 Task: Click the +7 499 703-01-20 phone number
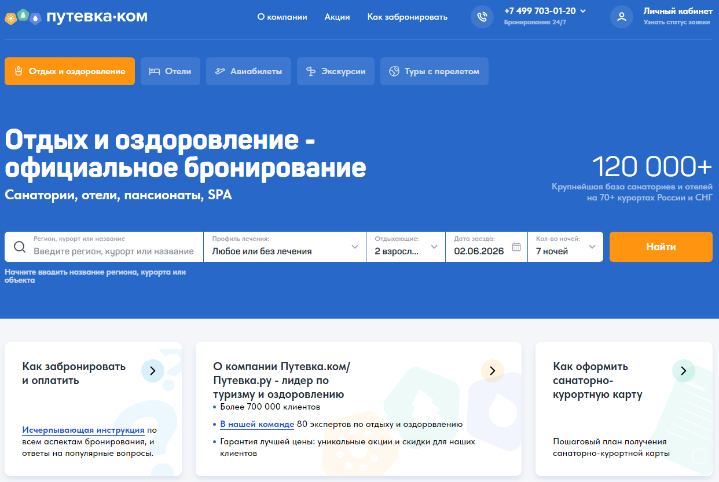[540, 11]
